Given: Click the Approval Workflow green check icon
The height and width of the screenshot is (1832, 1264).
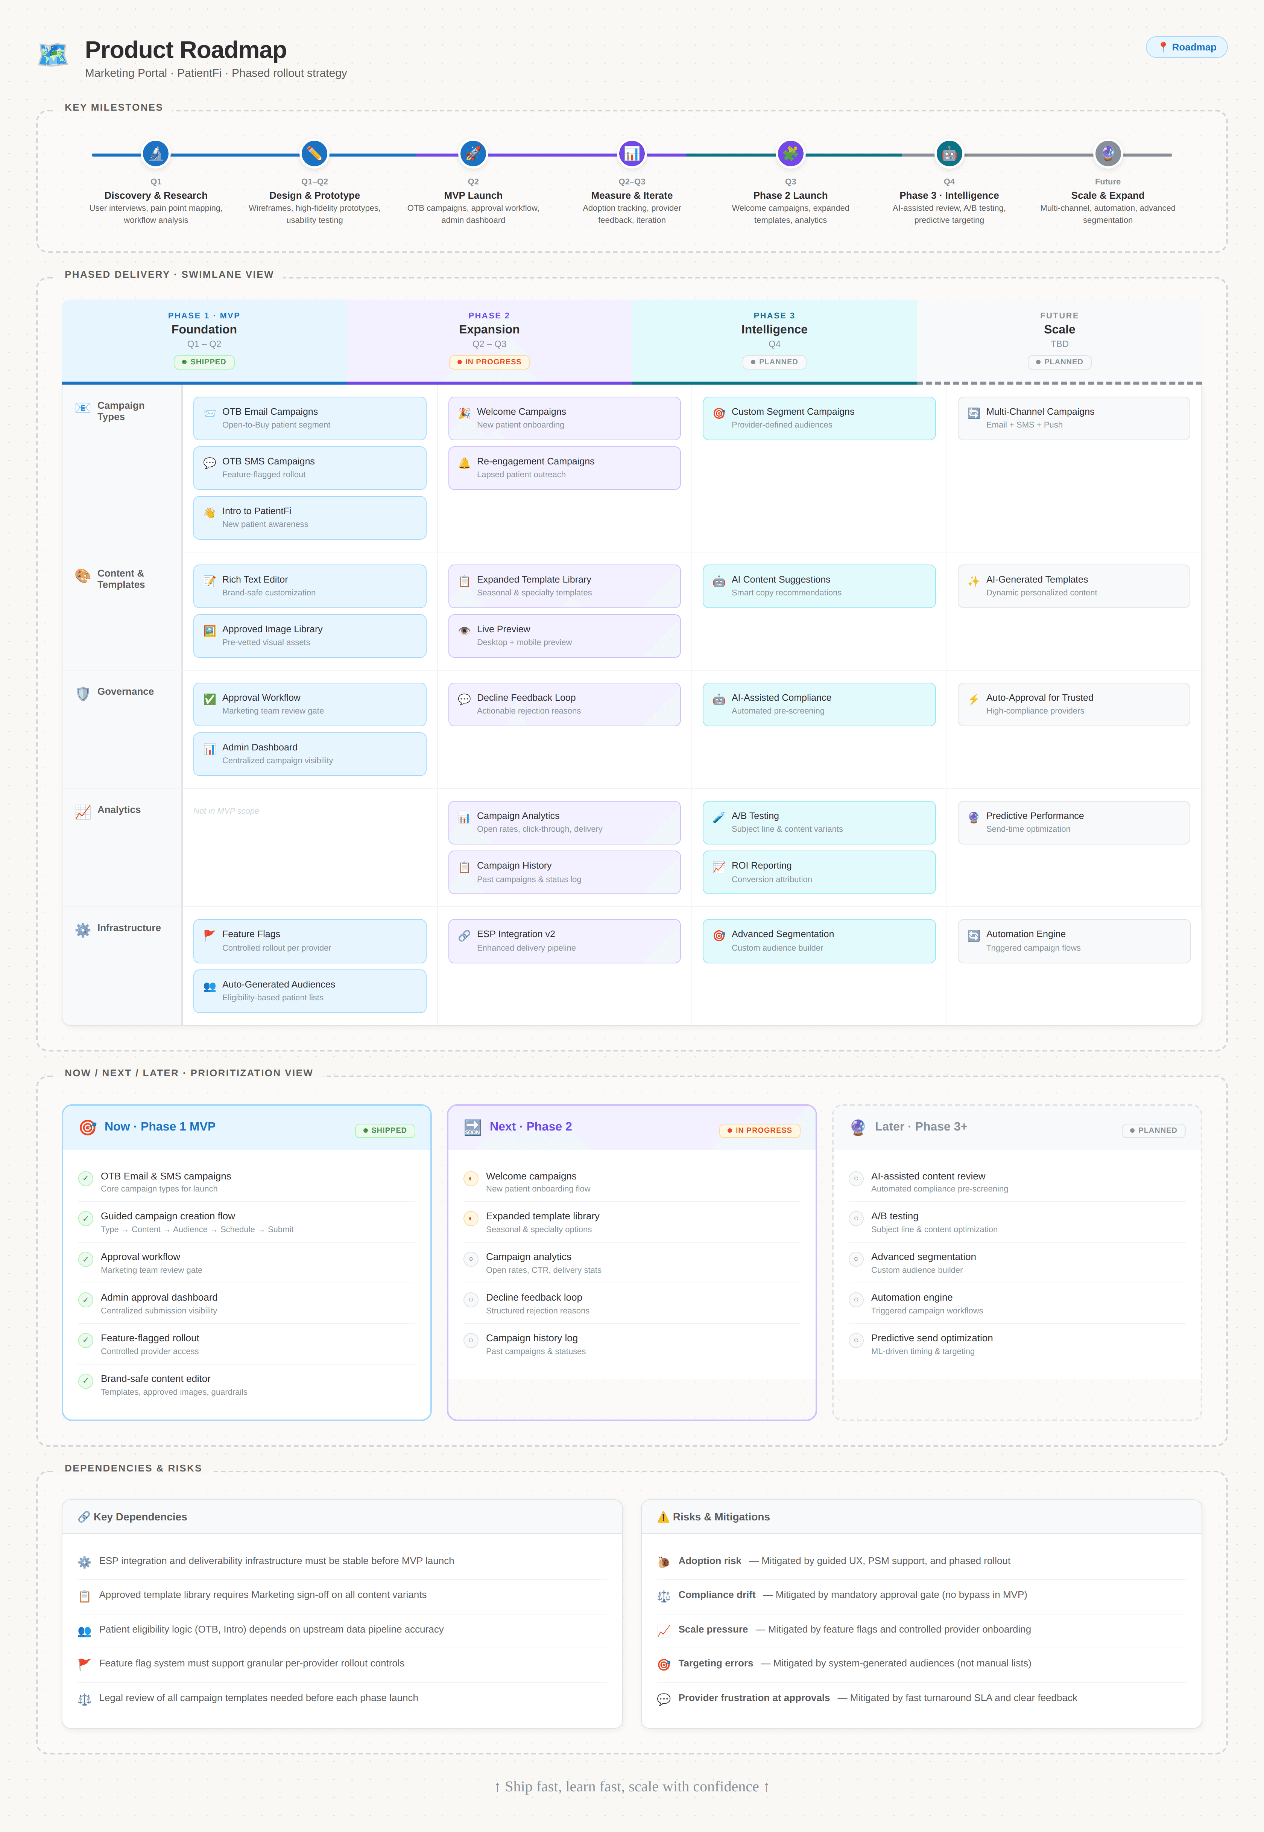Looking at the screenshot, I should tap(209, 699).
